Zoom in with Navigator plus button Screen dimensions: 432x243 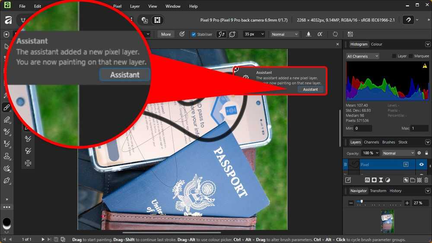tap(407, 203)
